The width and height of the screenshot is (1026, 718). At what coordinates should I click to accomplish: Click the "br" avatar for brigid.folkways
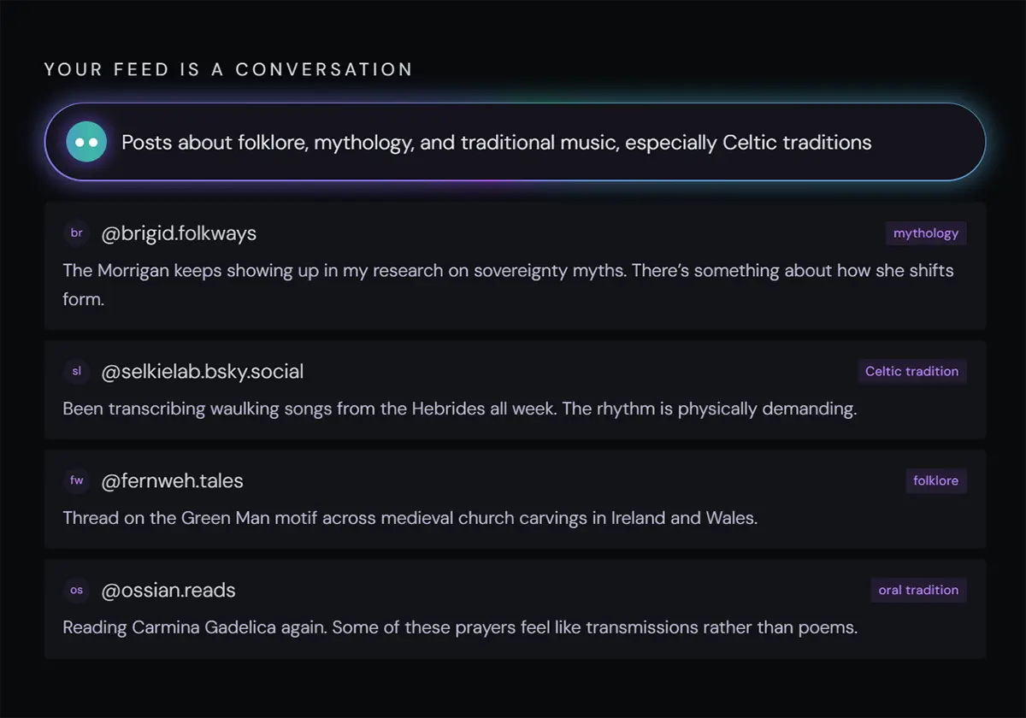point(77,232)
